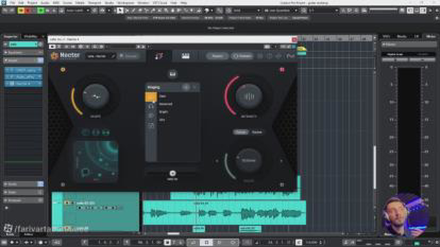
Task: Open the Audio menu
Action: tap(45, 3)
